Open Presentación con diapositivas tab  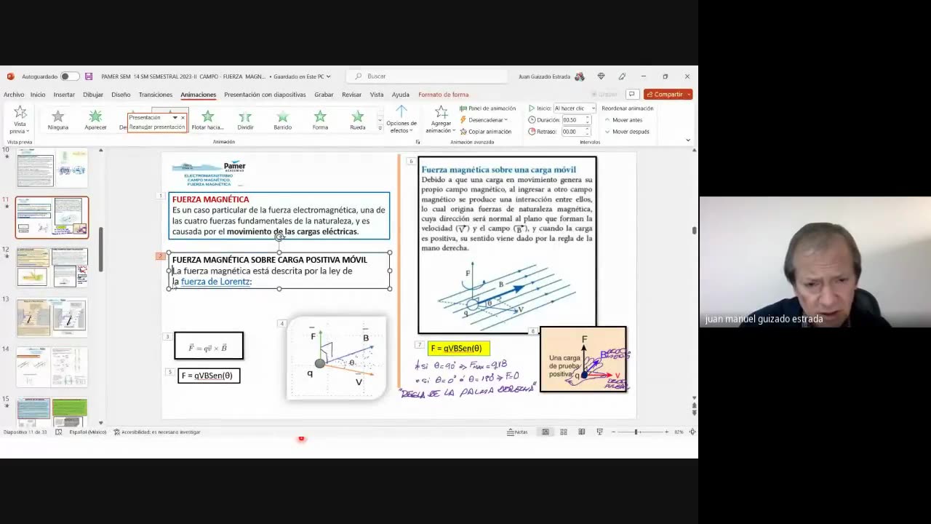tap(265, 95)
